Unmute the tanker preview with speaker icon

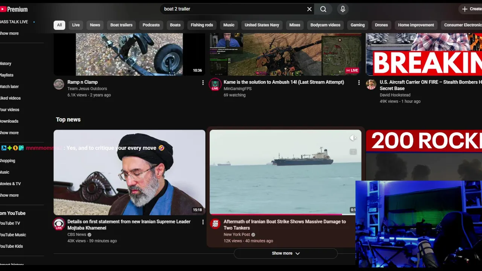coord(353,138)
